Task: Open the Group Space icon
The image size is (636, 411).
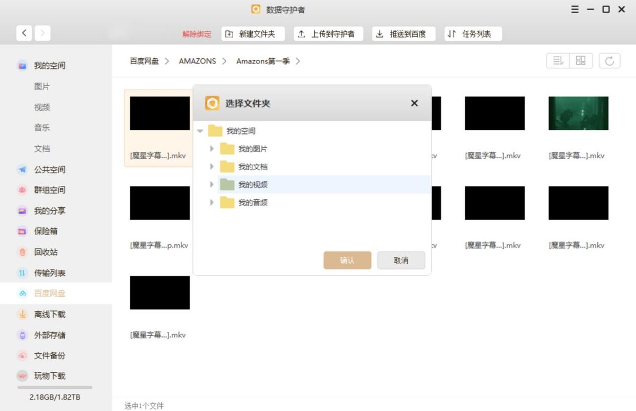Action: click(x=22, y=190)
